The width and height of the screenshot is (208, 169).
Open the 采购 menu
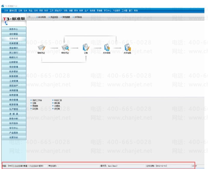point(66,11)
